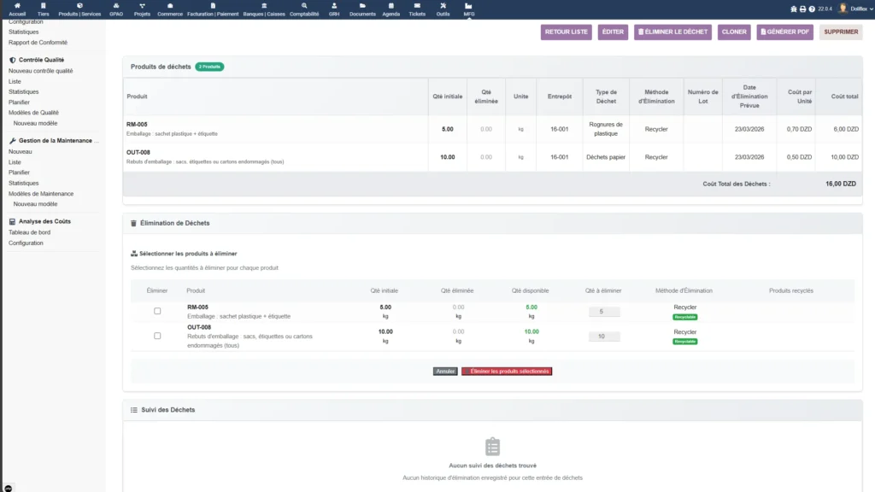
Task: Open Tableau de bord under Analyse des Coûts
Action: pyautogui.click(x=29, y=232)
